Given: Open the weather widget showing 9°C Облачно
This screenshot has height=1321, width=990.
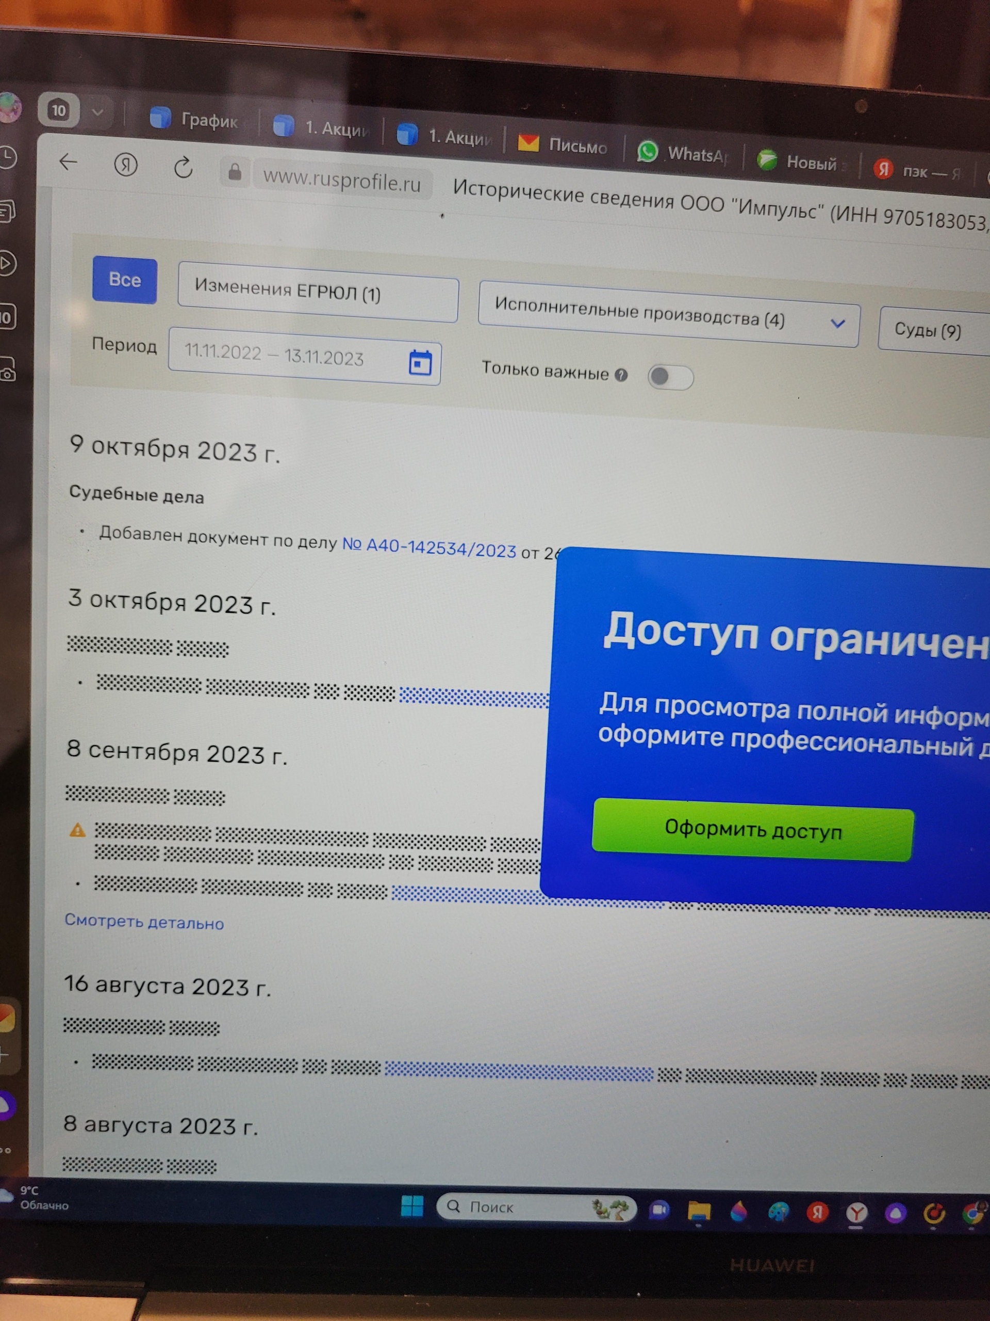Looking at the screenshot, I should (x=36, y=1198).
